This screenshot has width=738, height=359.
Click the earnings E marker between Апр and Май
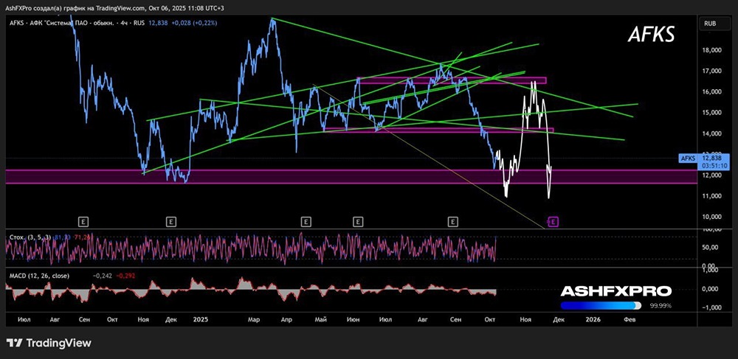(306, 221)
